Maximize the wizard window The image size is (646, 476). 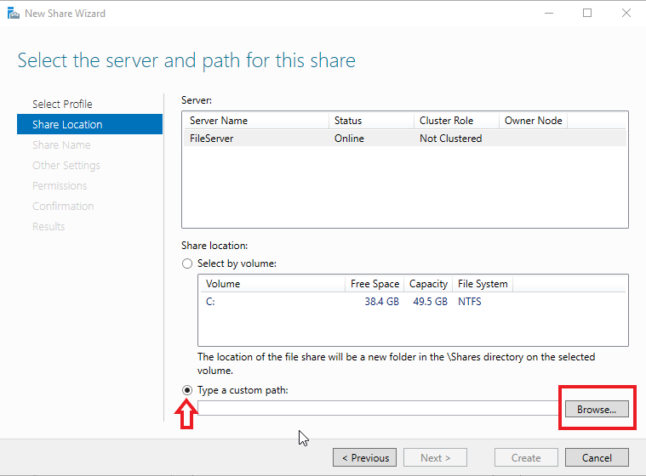[x=587, y=13]
